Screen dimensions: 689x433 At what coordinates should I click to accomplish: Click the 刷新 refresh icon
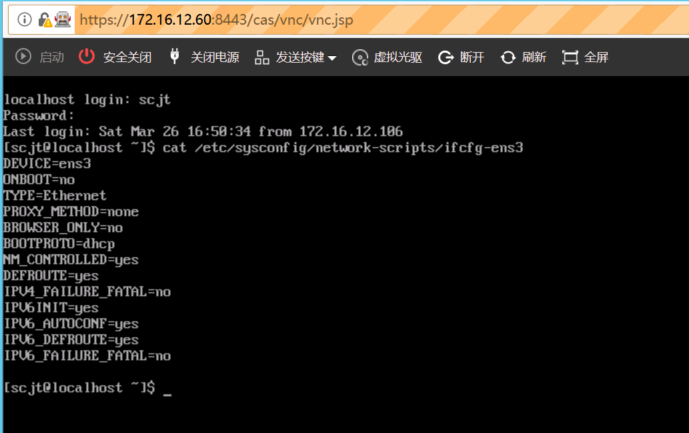point(508,57)
